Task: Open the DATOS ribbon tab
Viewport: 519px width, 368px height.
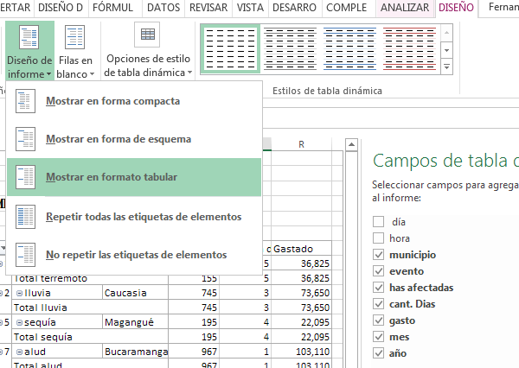Action: click(x=163, y=9)
